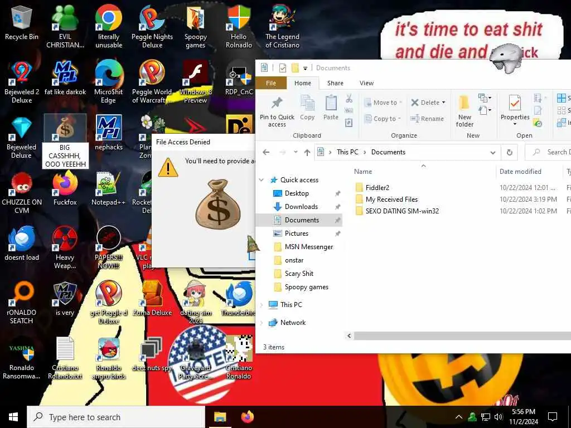Expand the Delete dropdown arrow

pos(443,103)
